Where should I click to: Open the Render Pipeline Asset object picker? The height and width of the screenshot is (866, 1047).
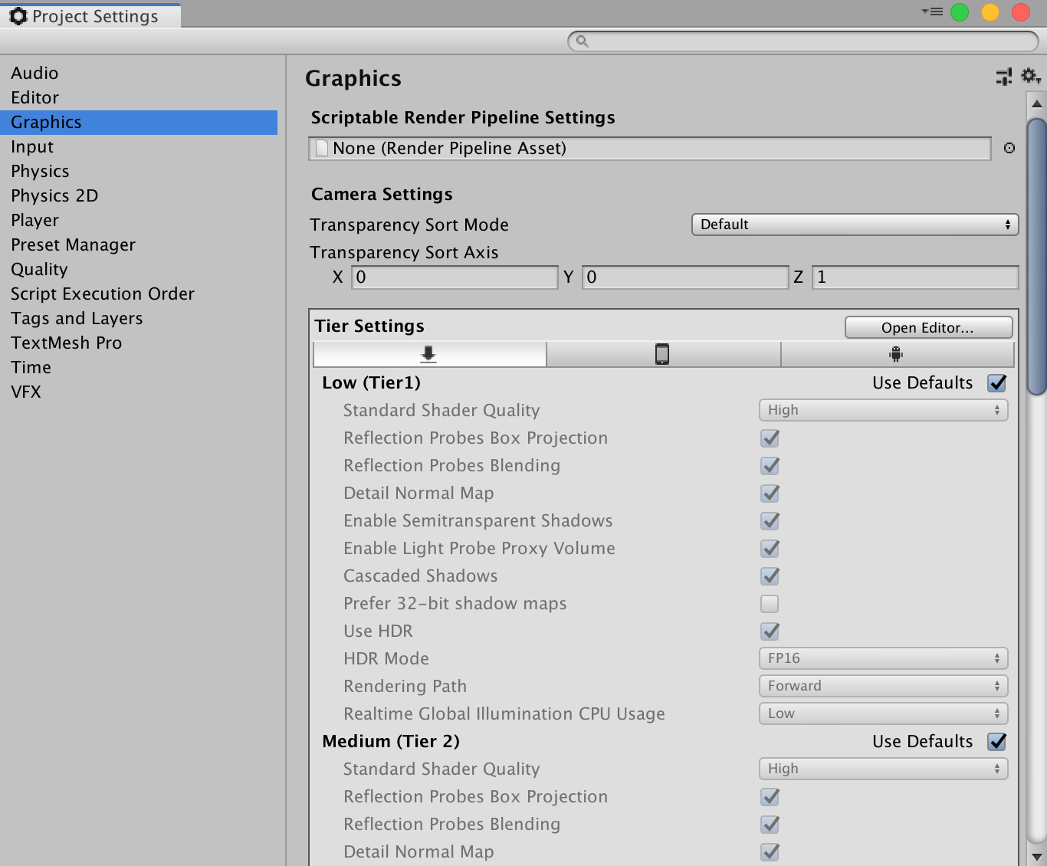1009,148
